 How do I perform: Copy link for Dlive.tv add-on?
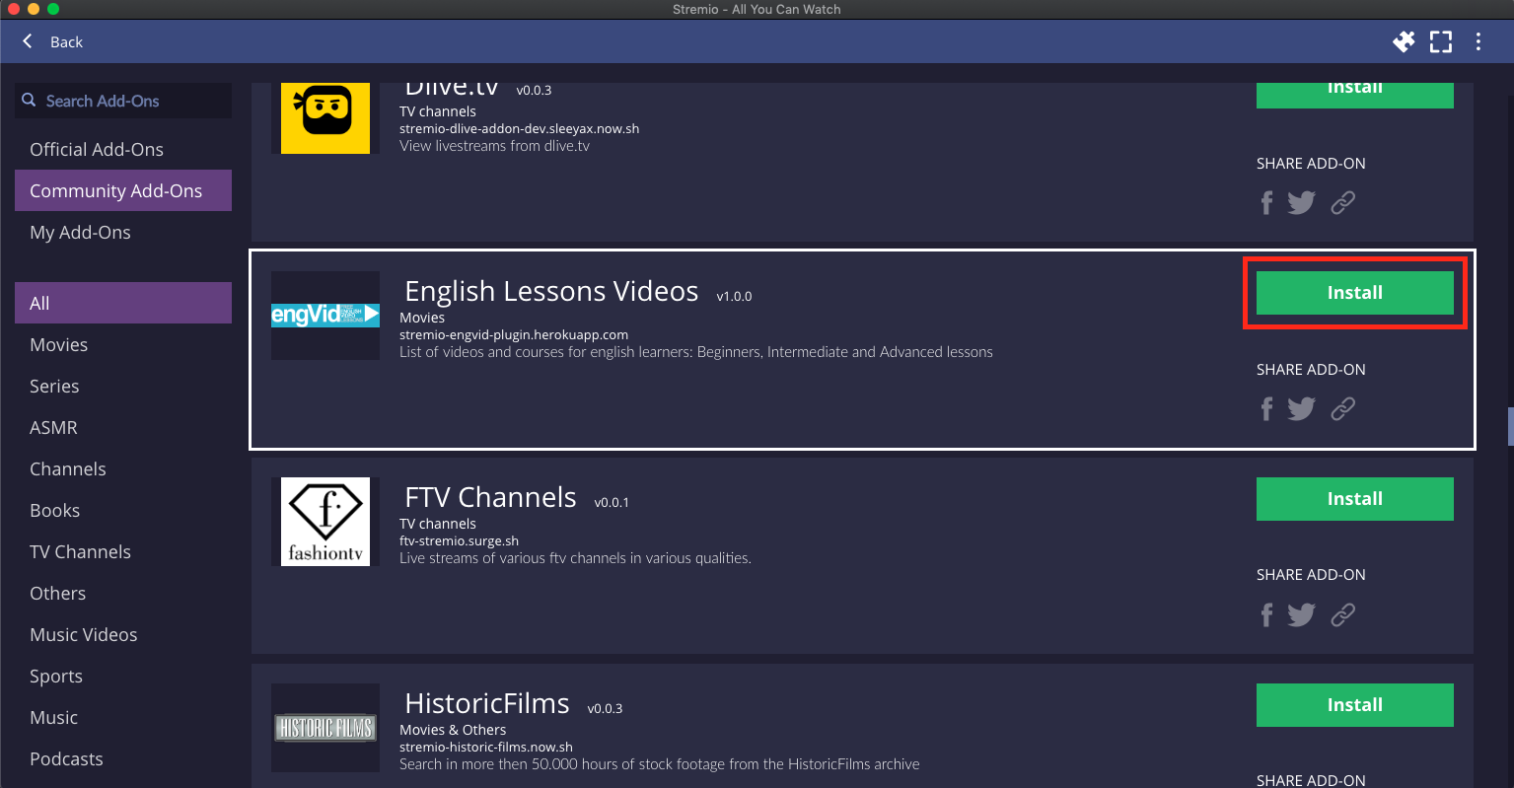pyautogui.click(x=1342, y=202)
